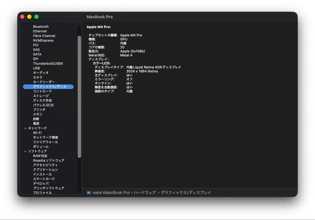Screen dimensions: 315x220
Task: Select PCI hardware entry
Action: [x=36, y=45]
